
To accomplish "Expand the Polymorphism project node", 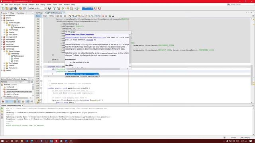I will tap(2, 42).
